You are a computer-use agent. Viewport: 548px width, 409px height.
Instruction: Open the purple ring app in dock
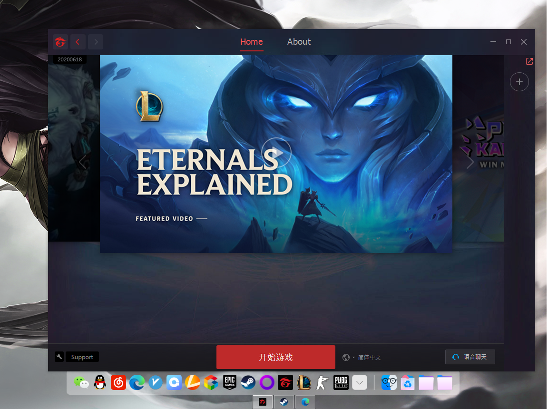[x=267, y=382]
